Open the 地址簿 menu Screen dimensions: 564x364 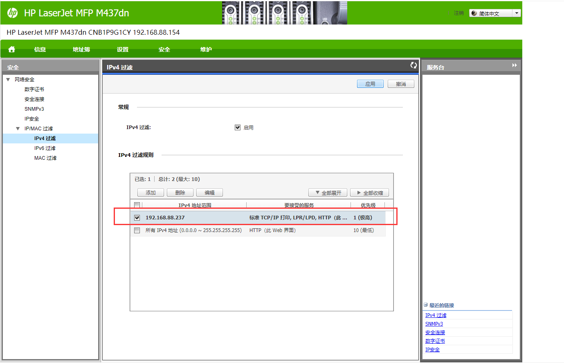click(81, 49)
